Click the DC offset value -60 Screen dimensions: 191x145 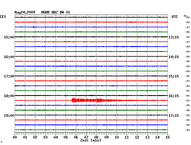tap(187, 96)
